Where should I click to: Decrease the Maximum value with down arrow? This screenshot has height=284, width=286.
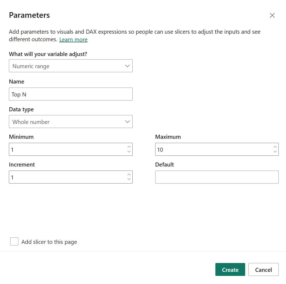pyautogui.click(x=275, y=151)
